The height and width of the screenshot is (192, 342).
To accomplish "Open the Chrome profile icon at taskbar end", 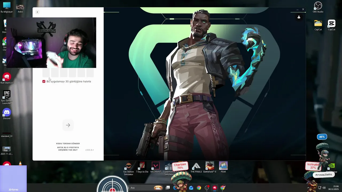I will click(223, 188).
